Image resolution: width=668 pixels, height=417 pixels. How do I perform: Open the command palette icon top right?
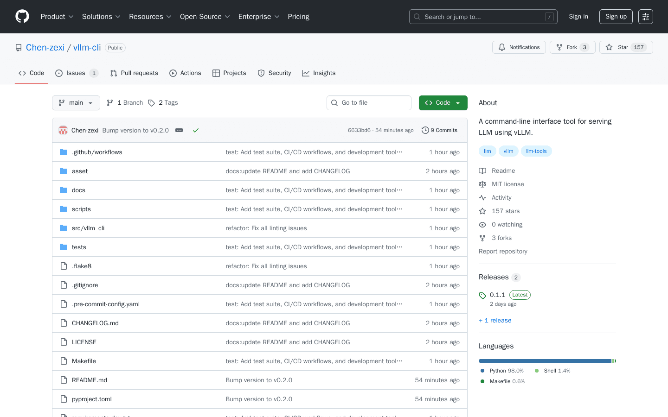point(645,16)
